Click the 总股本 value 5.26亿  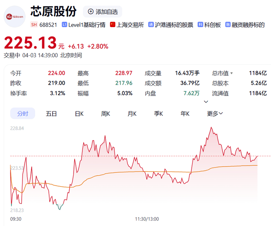click(x=259, y=83)
